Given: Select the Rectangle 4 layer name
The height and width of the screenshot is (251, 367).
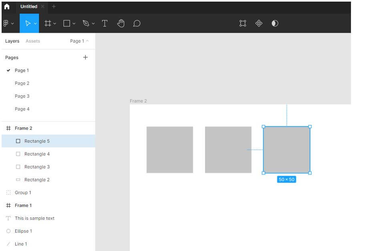Looking at the screenshot, I should (37, 154).
